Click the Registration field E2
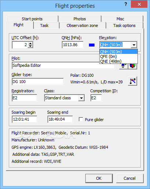Screen dimensions: 150x189 click(25, 98)
